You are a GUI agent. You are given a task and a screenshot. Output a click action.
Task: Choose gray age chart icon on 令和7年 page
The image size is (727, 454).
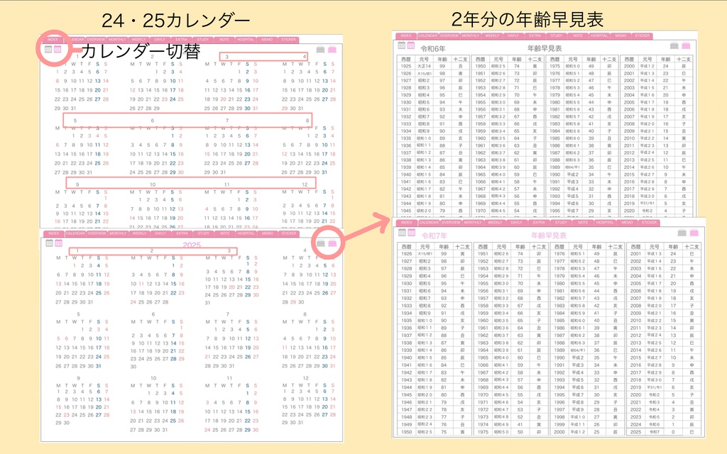pyautogui.click(x=682, y=233)
